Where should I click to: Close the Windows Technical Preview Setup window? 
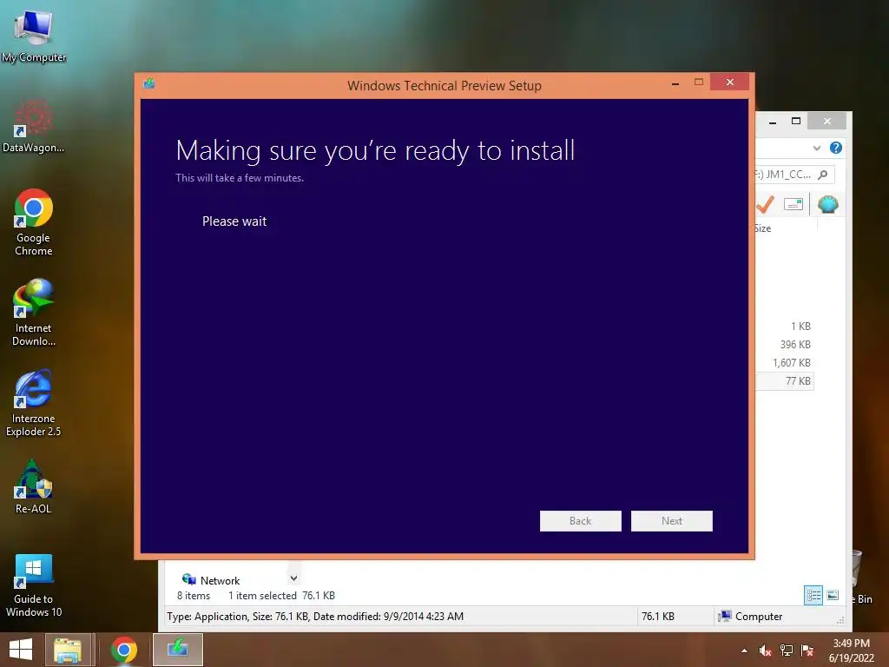tap(729, 83)
